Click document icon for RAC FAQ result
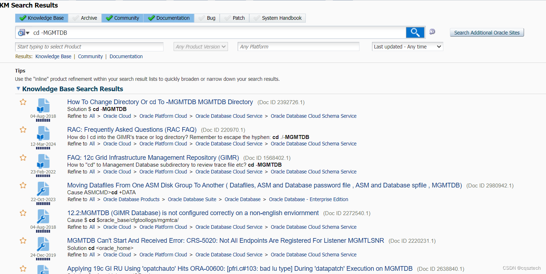 coord(43,133)
